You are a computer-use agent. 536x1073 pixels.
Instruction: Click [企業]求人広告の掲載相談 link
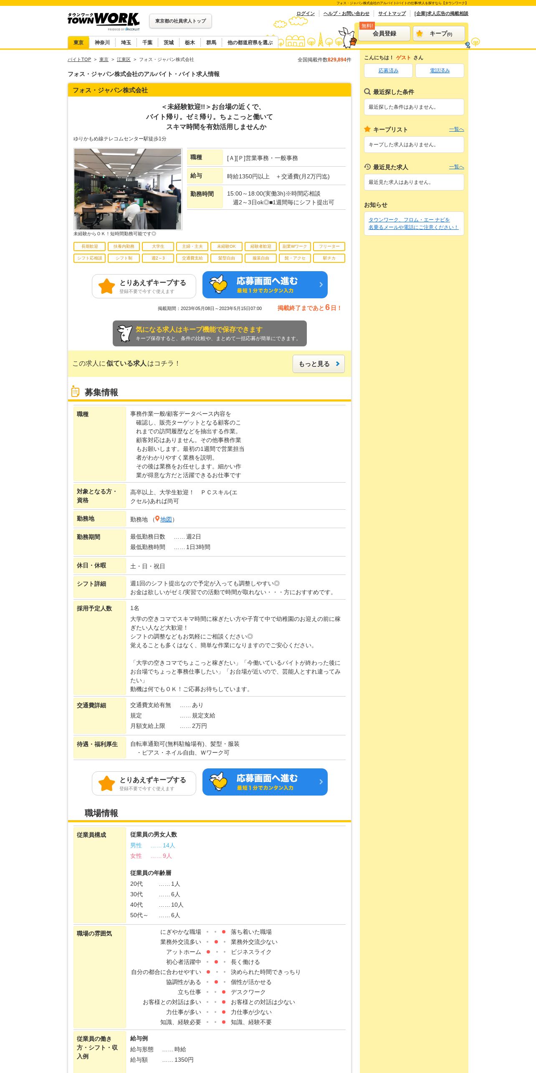(x=441, y=13)
